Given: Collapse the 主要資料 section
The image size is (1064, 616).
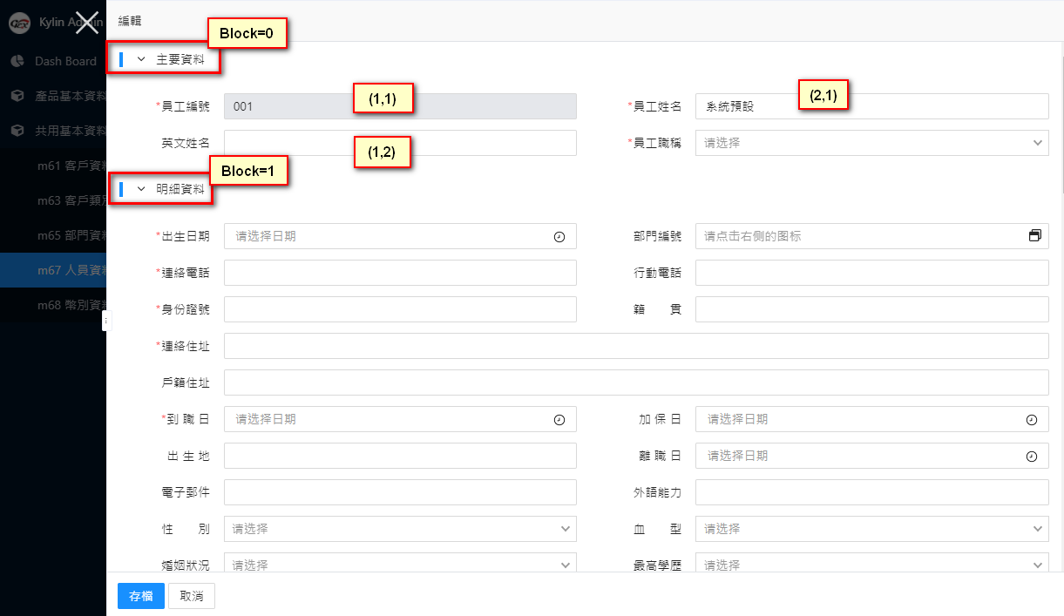Looking at the screenshot, I should pyautogui.click(x=141, y=59).
